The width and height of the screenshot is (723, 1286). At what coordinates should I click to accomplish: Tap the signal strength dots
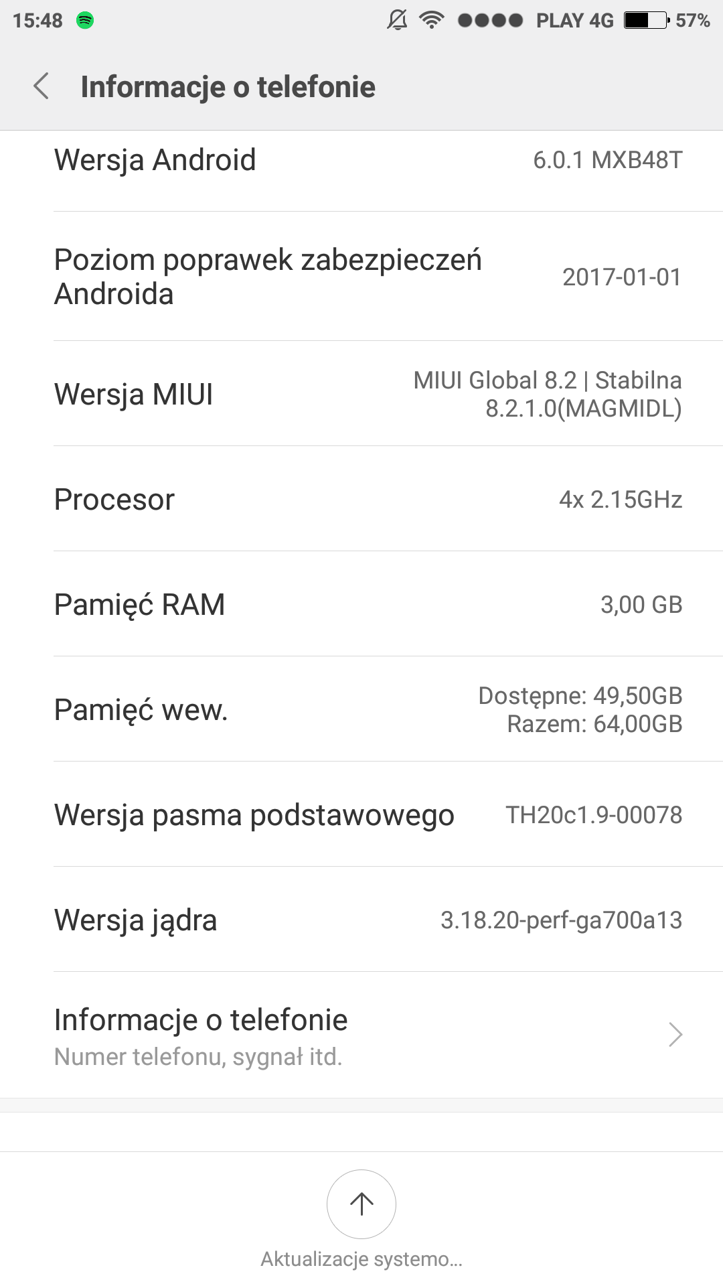pos(490,21)
